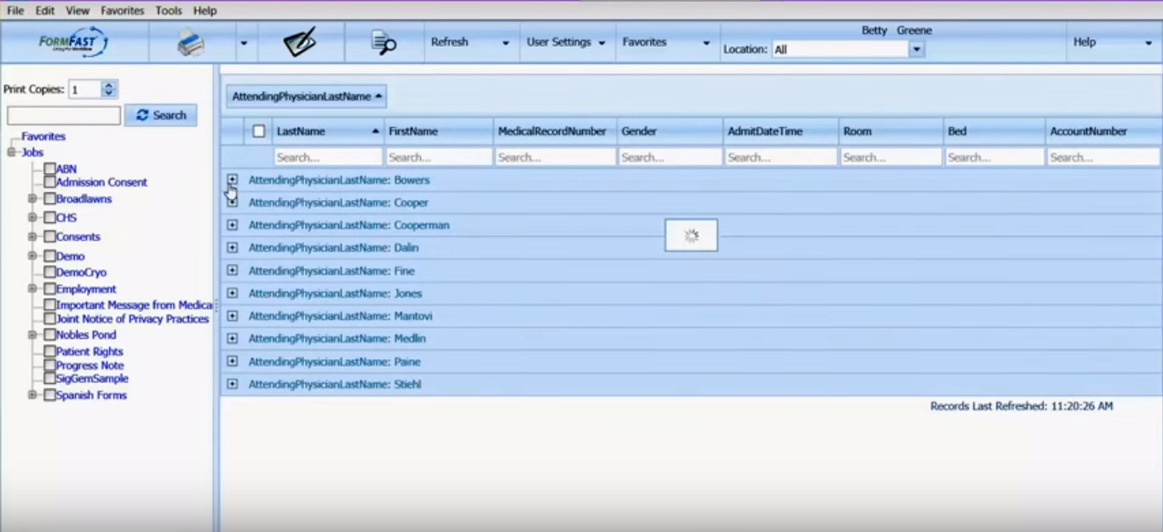The height and width of the screenshot is (532, 1163).
Task: Click the Admission Consent job link
Action: [x=101, y=182]
